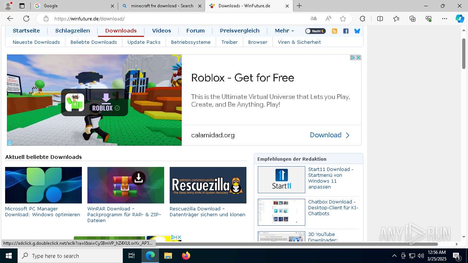This screenshot has width=468, height=263.
Task: Open the translate page icon in address bar
Action: tap(313, 19)
